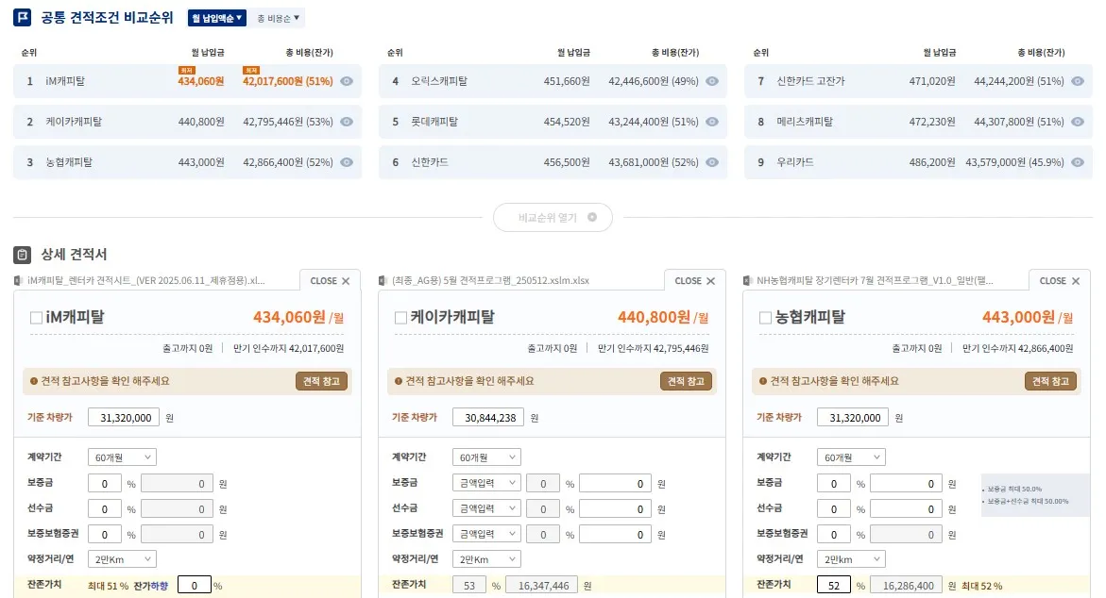Viewport: 1106px width, 598px height.
Task: Click file icon beside NH농협캐피탈 file name
Action: (748, 280)
